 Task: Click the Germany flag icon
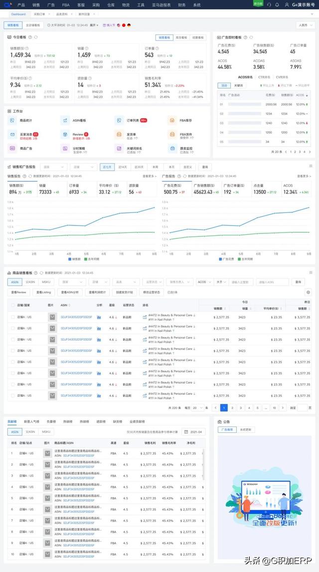tap(129, 25)
